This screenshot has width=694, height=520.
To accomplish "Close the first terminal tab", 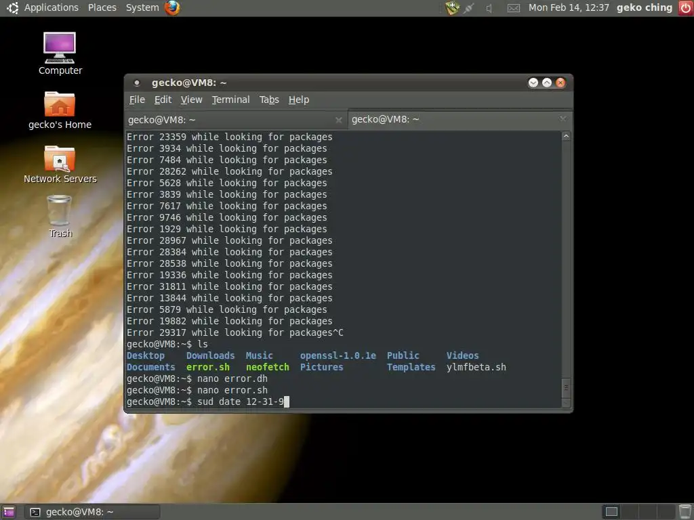I will coord(339,120).
